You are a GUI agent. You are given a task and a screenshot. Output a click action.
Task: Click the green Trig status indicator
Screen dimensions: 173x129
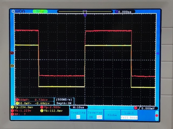pyautogui.click(x=40, y=11)
